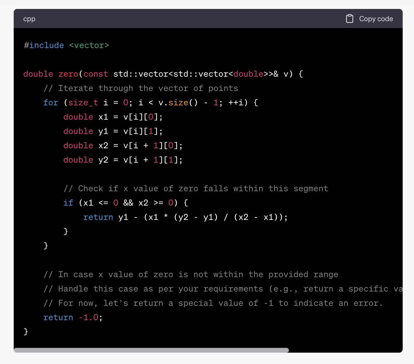
Task: Click the size_t type in loop
Action: click(83, 103)
